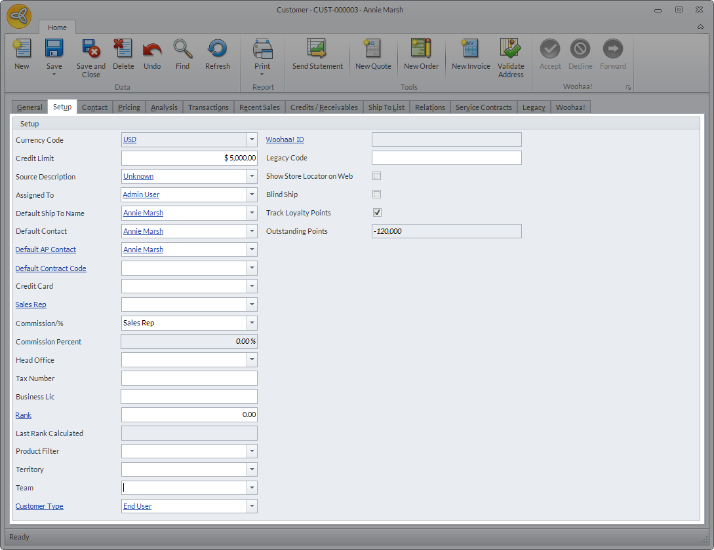
Task: Open the Service Contracts tab
Action: point(483,107)
